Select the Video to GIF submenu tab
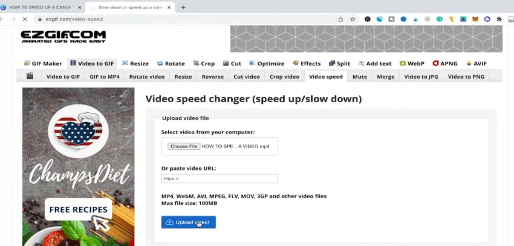514x246 pixels. [x=63, y=77]
